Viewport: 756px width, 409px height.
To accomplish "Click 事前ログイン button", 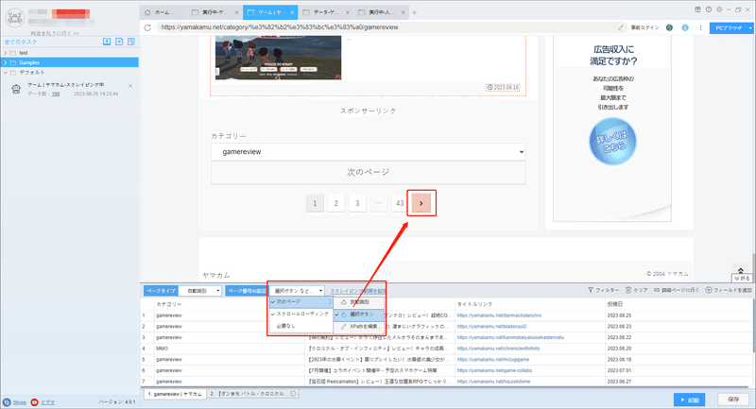I will pyautogui.click(x=645, y=27).
